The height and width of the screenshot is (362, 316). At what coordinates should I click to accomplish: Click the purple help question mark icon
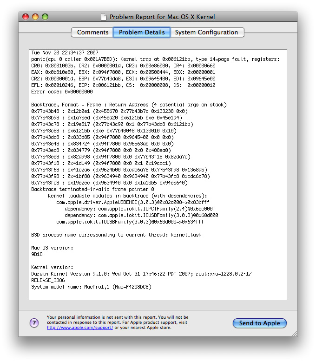click(34, 323)
